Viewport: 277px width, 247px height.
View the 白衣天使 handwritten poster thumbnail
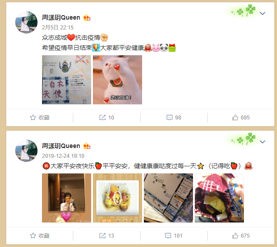tap(67, 80)
